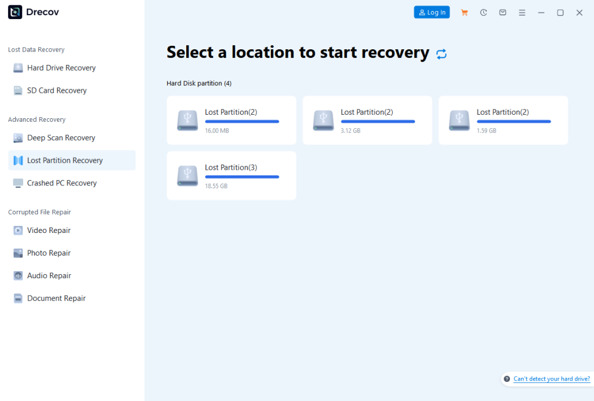Screen dimensions: 594x401
Task: Select Audio Repair option
Action: [x=49, y=276]
